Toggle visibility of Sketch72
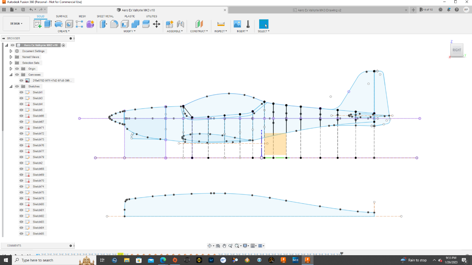This screenshot has width=472, height=265. coord(21,133)
